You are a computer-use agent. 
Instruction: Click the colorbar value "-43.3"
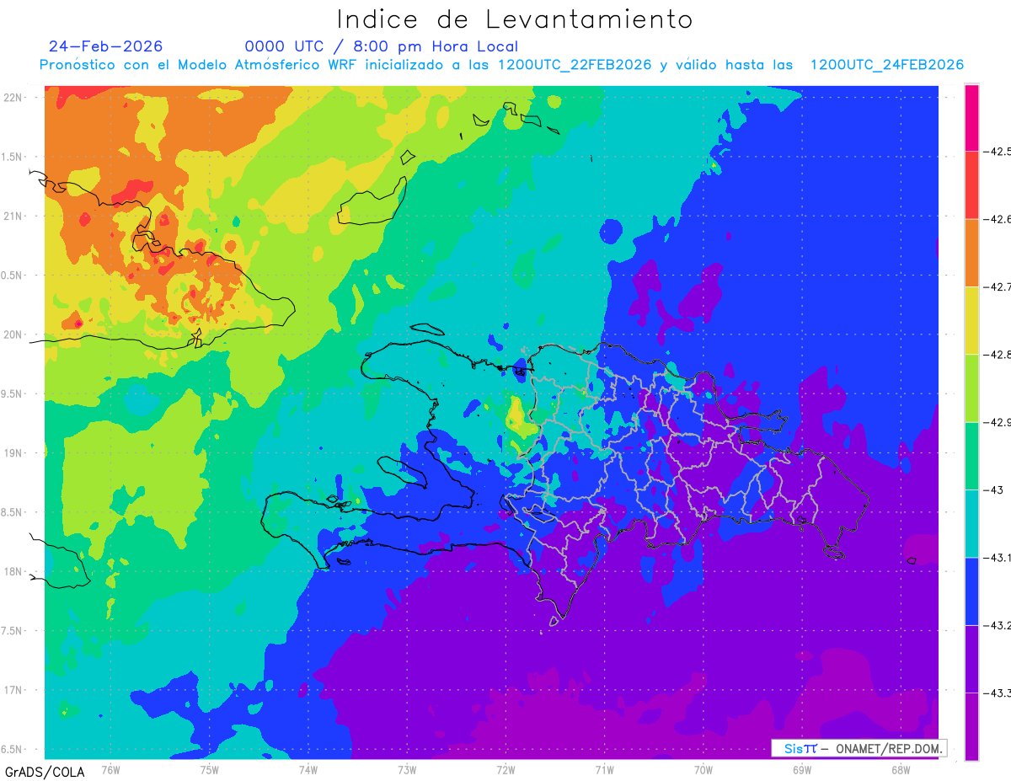[998, 693]
